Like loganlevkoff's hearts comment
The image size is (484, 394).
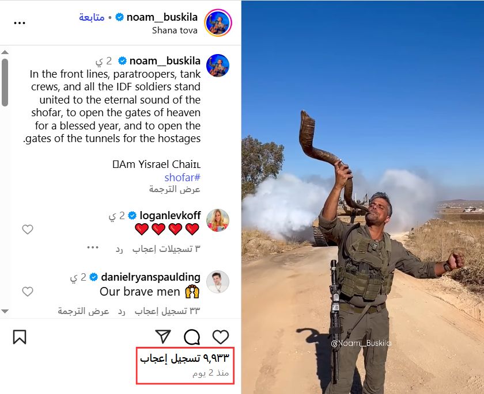coord(28,229)
